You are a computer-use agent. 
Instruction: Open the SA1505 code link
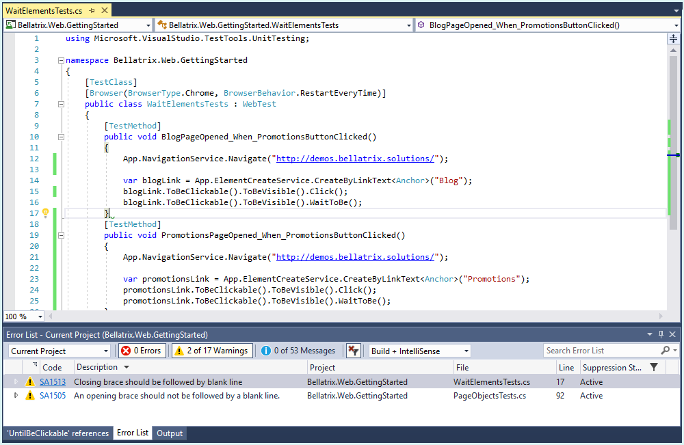pyautogui.click(x=53, y=396)
